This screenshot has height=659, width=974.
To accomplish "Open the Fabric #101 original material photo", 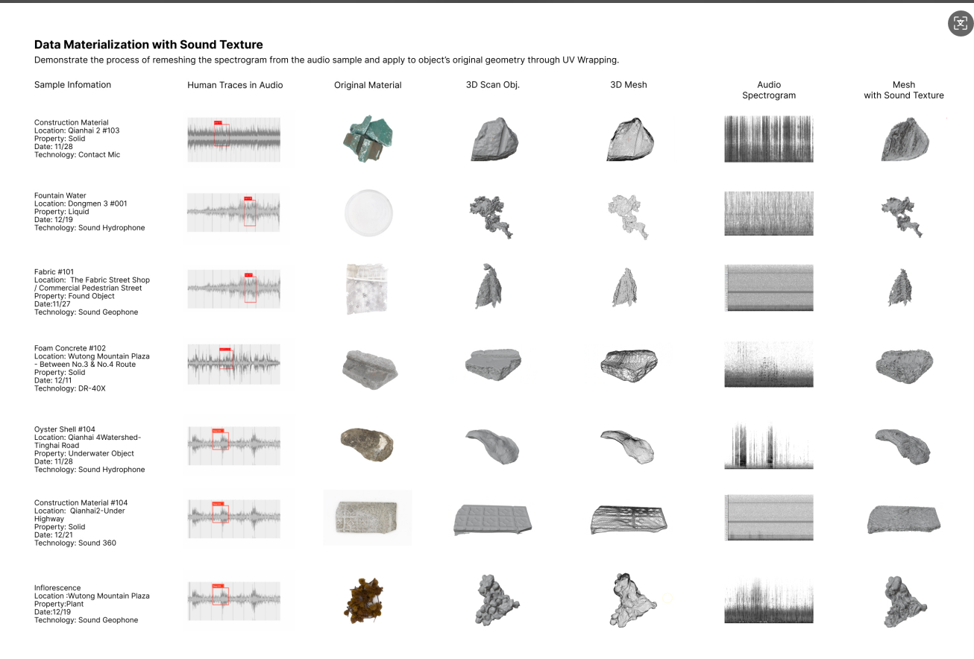I will click(367, 288).
